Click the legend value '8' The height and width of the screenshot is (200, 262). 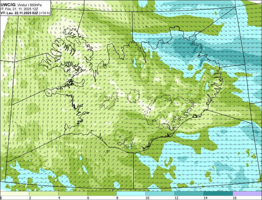[x=117, y=198]
